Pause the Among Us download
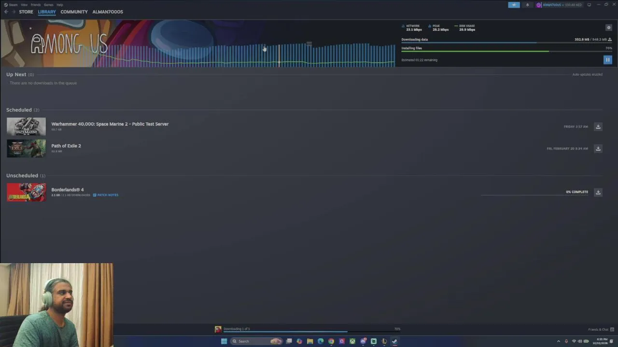 point(607,60)
